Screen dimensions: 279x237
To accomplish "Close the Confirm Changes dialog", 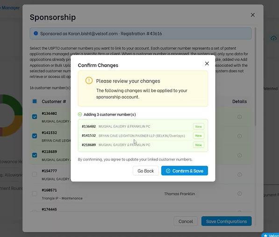I will [x=207, y=63].
